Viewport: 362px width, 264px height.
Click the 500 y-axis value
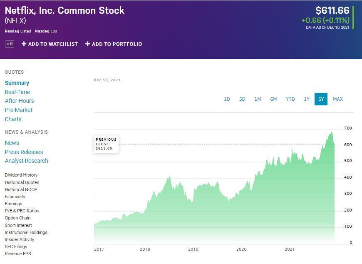coord(348,161)
